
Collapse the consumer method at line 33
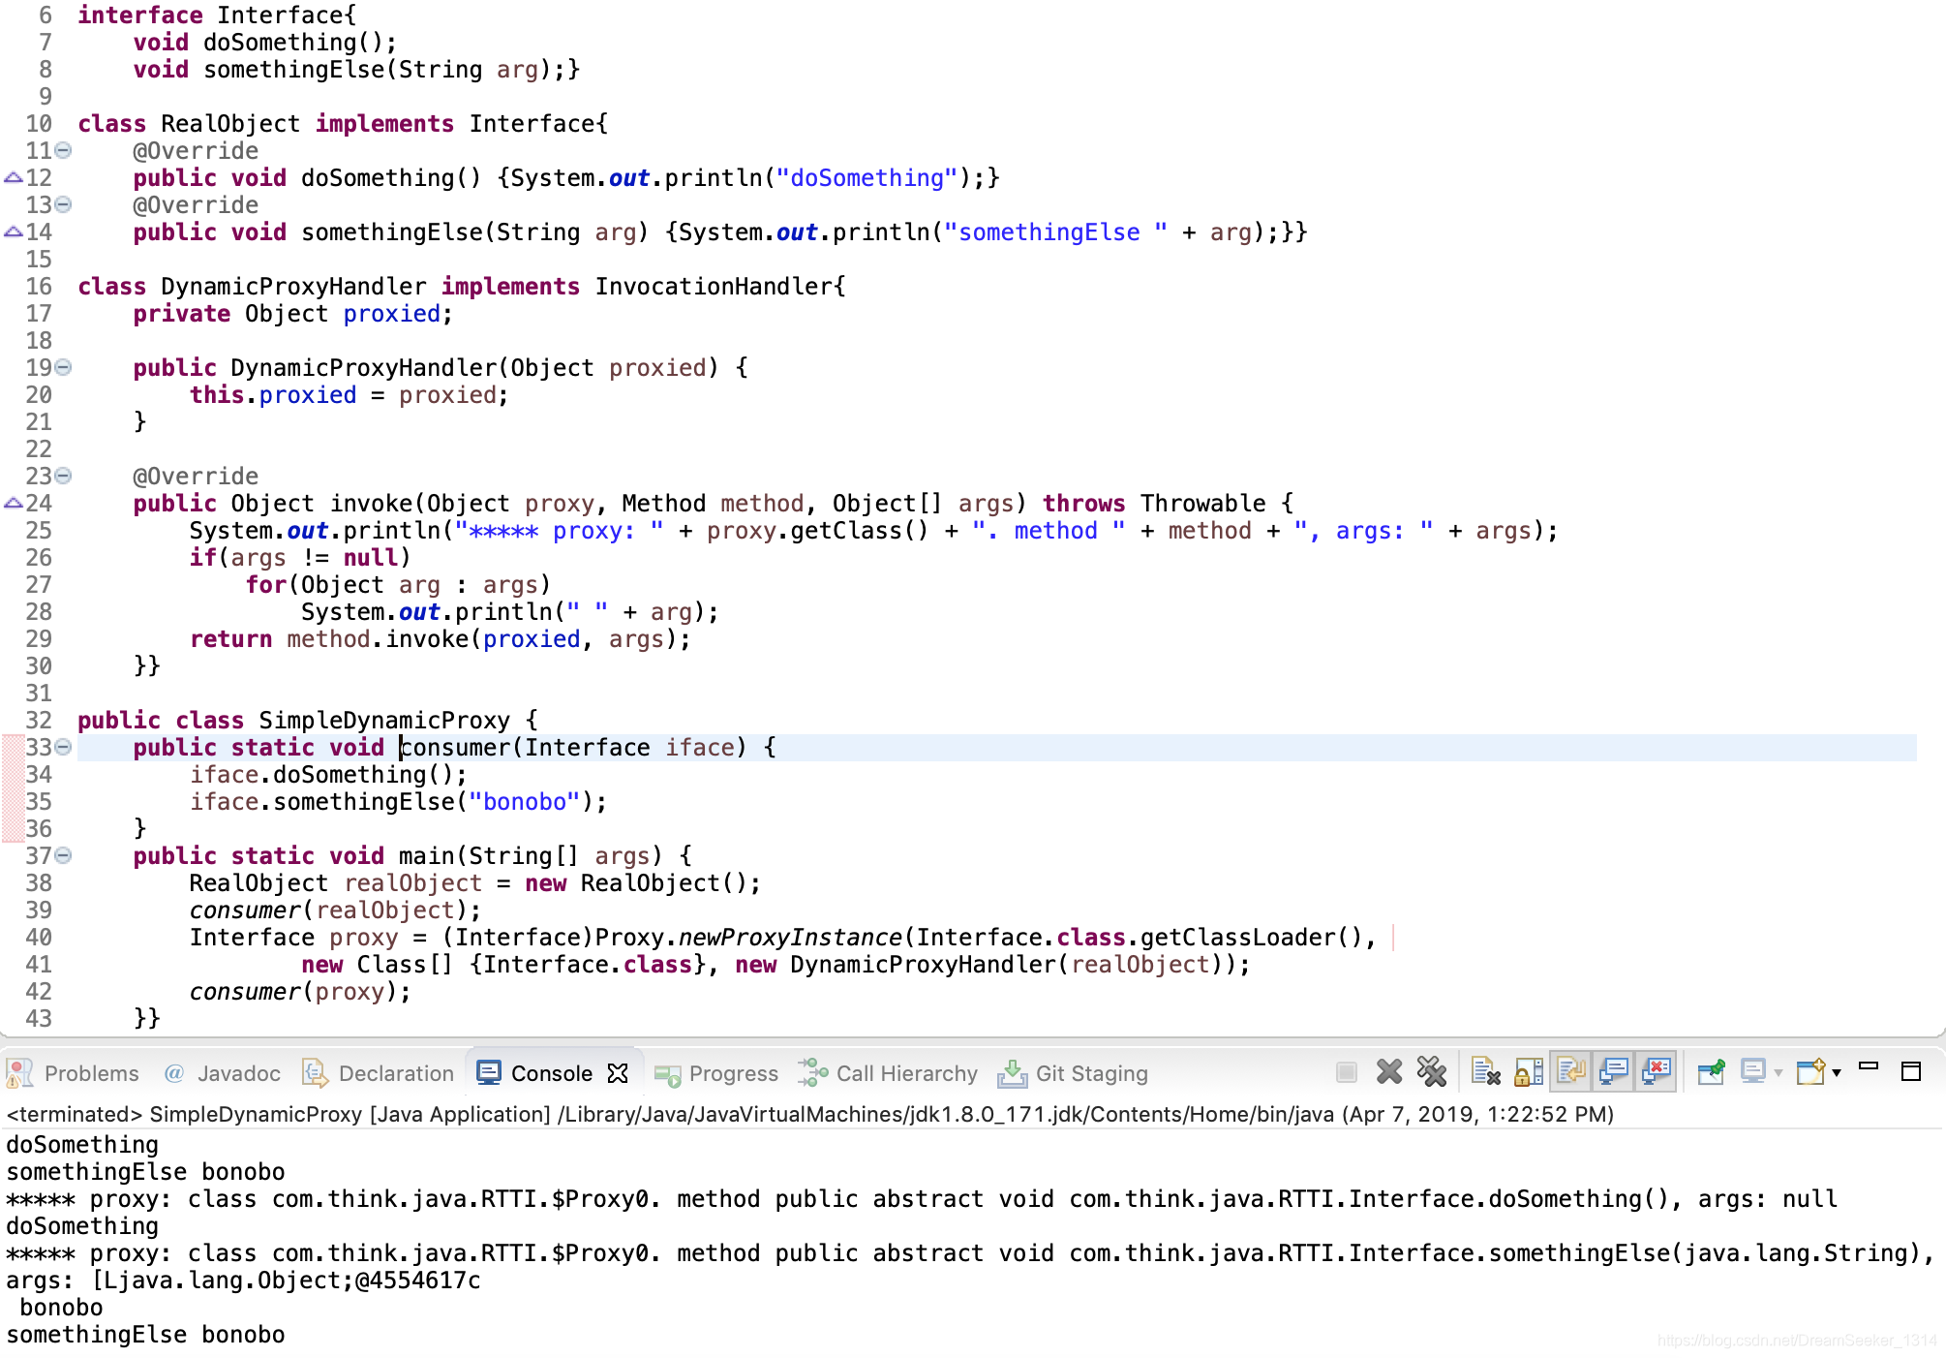(x=64, y=747)
